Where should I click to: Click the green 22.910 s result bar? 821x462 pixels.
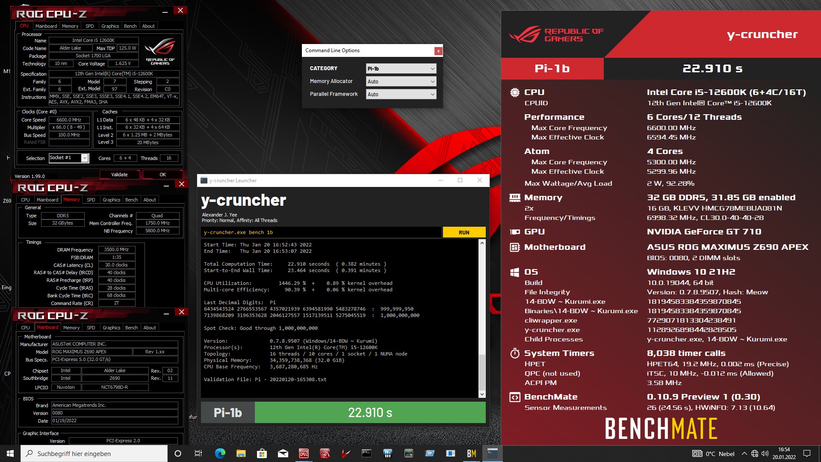point(370,413)
